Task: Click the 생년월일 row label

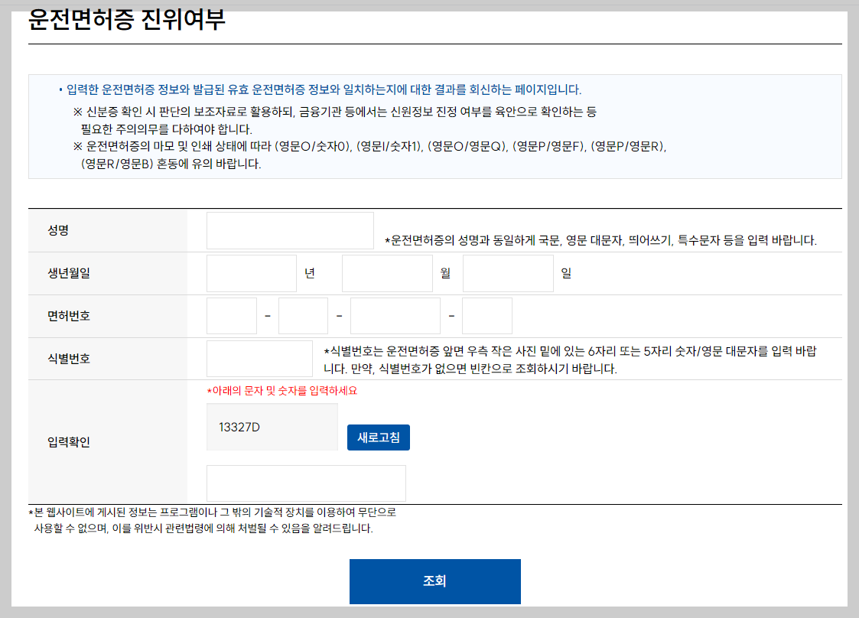Action: [x=69, y=273]
